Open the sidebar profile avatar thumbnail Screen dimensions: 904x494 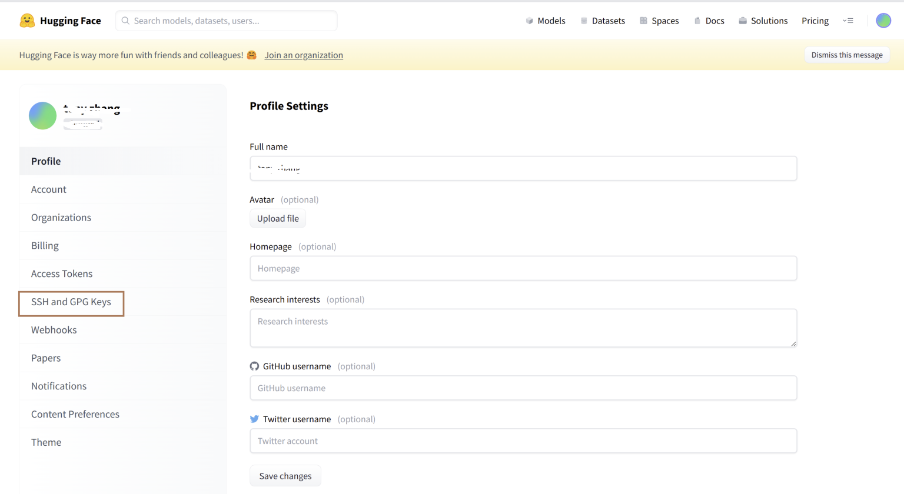click(x=42, y=115)
